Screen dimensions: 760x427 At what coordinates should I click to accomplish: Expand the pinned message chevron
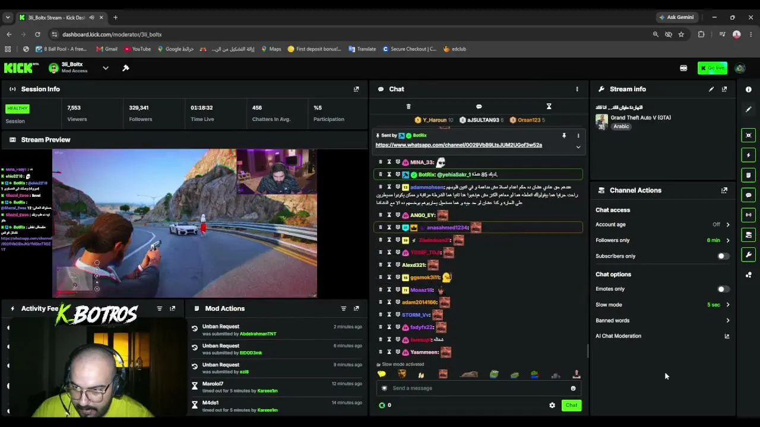click(578, 147)
